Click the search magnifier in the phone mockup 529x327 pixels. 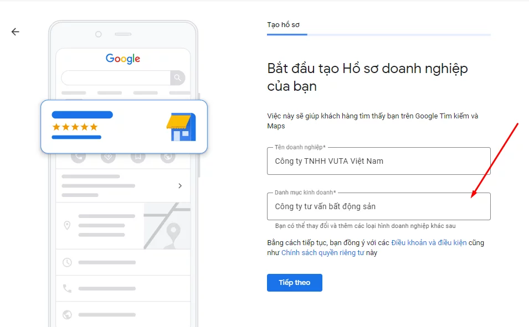coord(178,78)
